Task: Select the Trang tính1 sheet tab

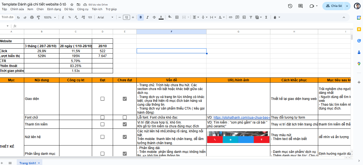Action: click(28, 163)
